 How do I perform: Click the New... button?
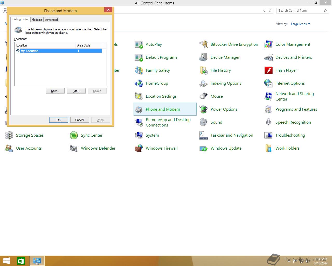(x=55, y=91)
